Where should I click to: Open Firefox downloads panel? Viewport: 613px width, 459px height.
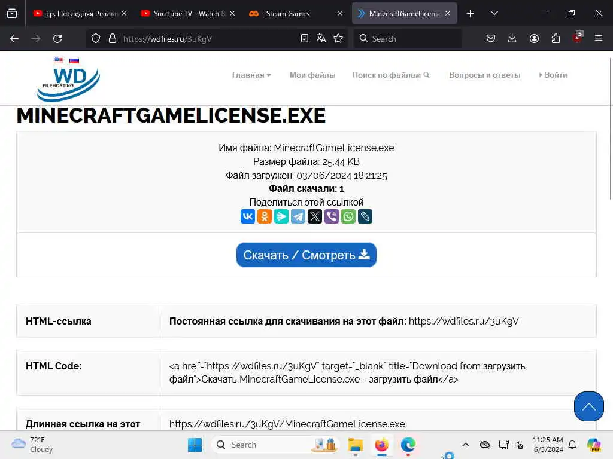(512, 39)
